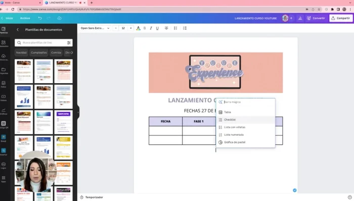
Task: Open text color picker
Action: [138, 28]
